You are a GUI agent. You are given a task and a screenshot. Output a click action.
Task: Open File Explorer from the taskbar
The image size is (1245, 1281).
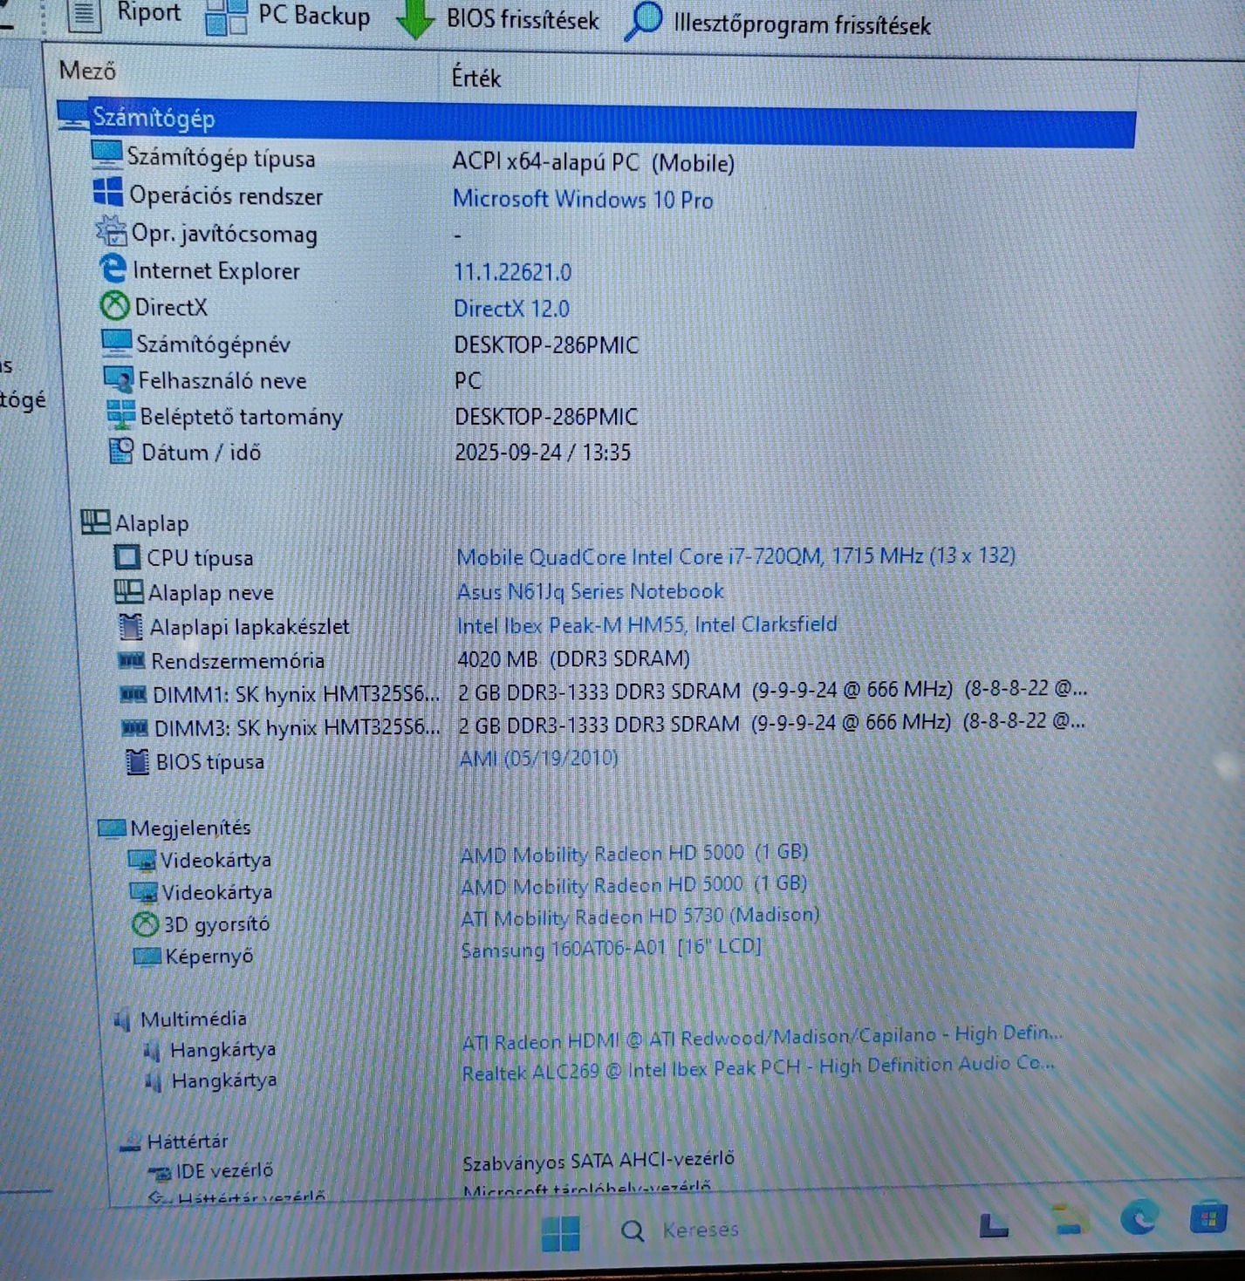click(x=1070, y=1218)
